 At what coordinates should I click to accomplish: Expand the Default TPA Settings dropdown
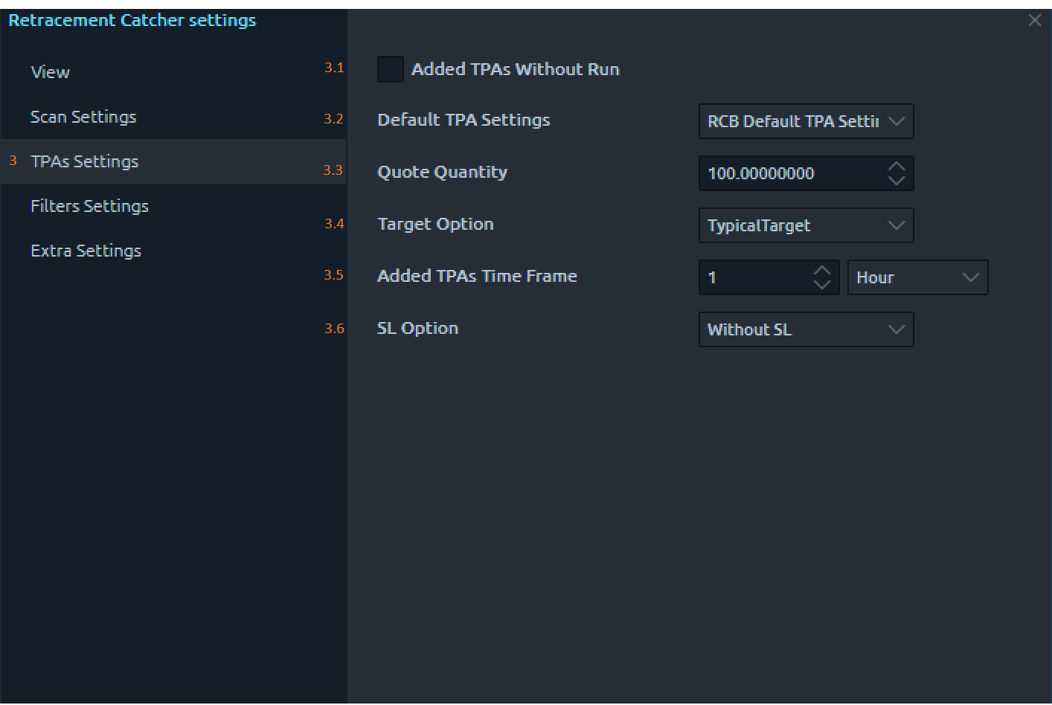pos(793,121)
